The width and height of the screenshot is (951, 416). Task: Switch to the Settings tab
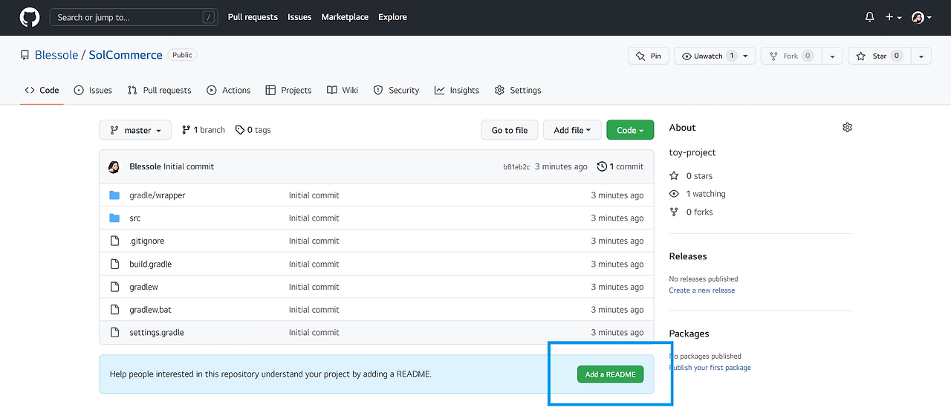coord(518,90)
